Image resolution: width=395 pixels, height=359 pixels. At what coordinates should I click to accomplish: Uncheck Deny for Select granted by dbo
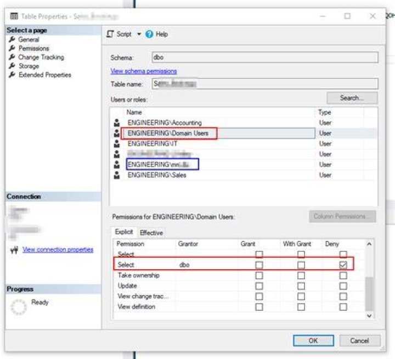pos(343,265)
